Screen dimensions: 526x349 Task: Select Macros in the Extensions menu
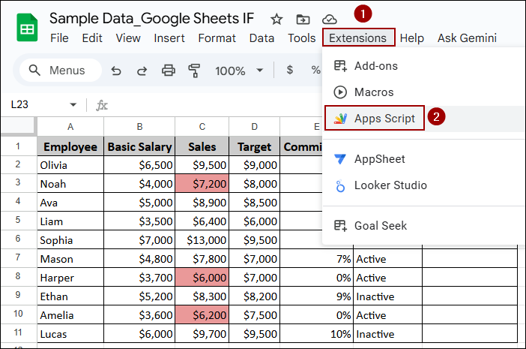point(373,92)
